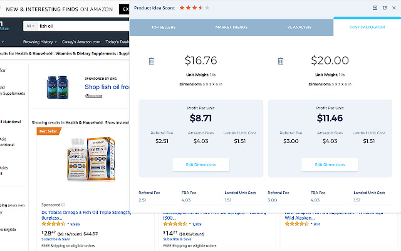
Task: Click star rating under Dr. Tobias listing
Action: click(x=55, y=224)
